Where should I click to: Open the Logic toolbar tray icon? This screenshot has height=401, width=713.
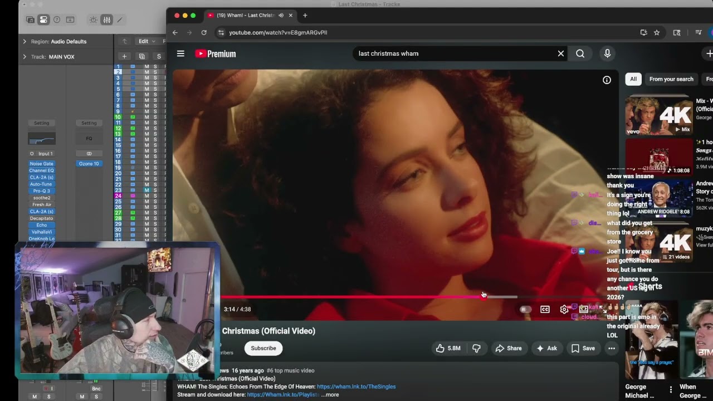coord(70,20)
